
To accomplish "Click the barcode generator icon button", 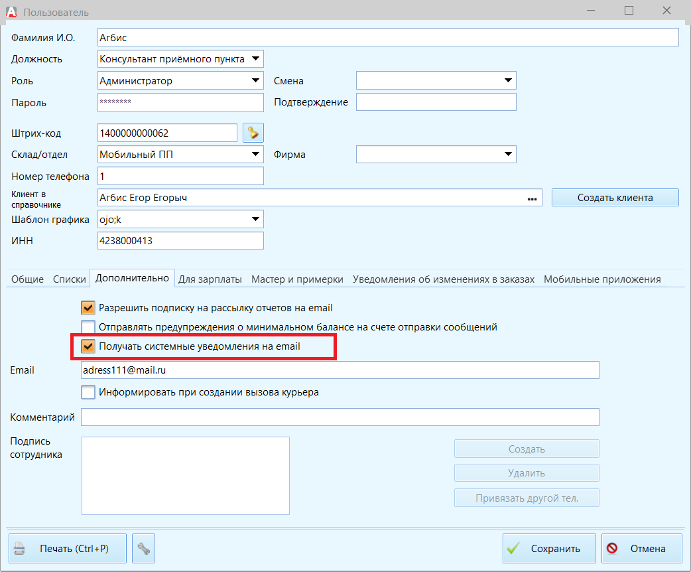I will click(x=253, y=133).
